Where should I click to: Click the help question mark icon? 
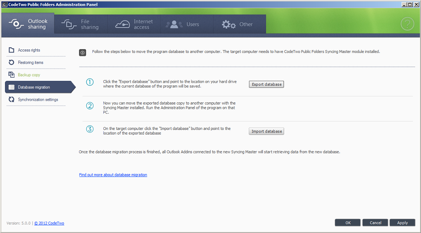407,24
